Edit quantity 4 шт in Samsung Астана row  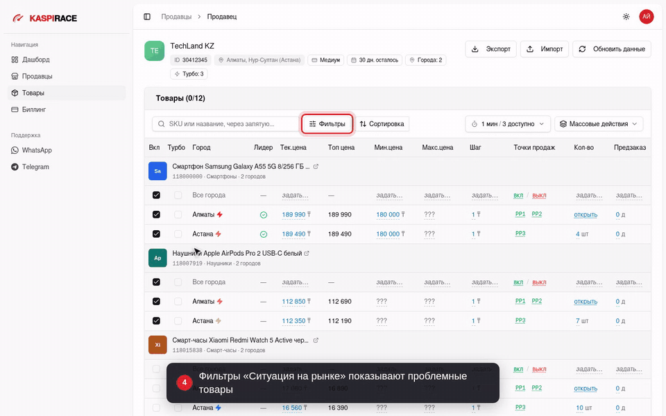coord(582,234)
